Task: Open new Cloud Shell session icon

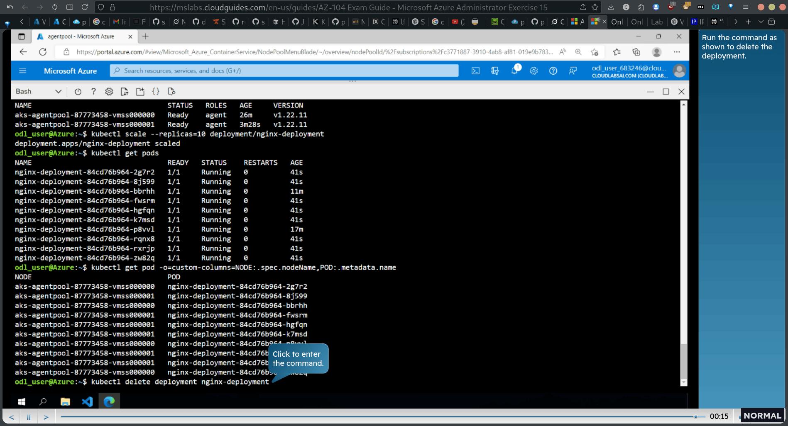Action: (140, 92)
